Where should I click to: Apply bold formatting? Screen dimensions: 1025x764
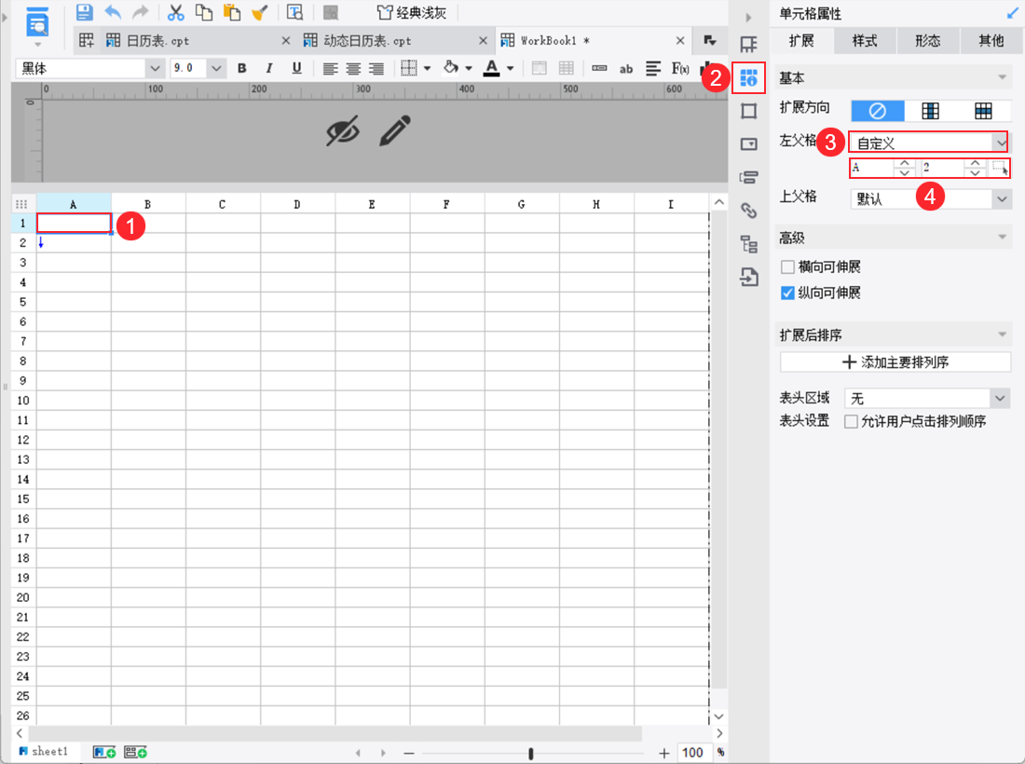pyautogui.click(x=242, y=68)
